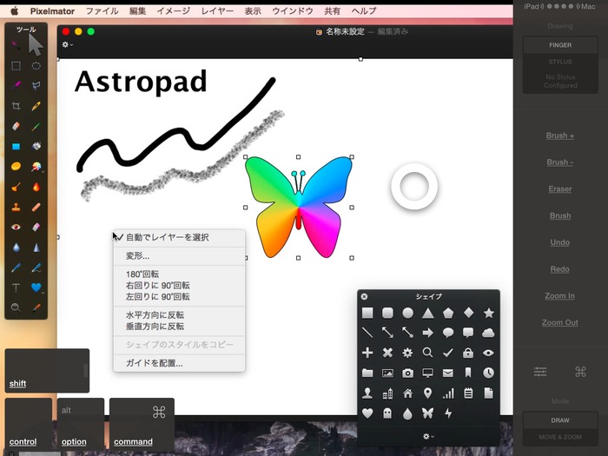Screen dimensions: 608x456
Task: Choose the padlock shape
Action: 468,353
